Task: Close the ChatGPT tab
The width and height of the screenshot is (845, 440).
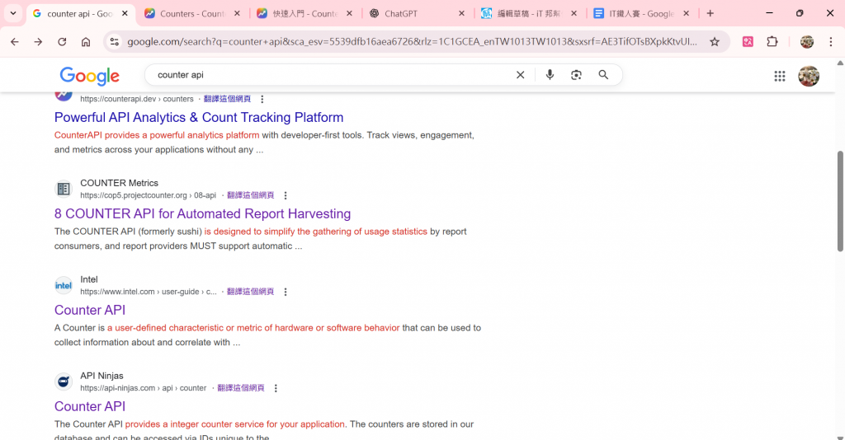Action: coord(461,14)
